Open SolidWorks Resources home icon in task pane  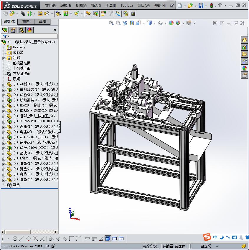coord(244,40)
